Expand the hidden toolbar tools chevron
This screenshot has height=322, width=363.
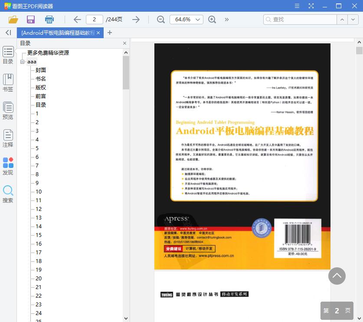(x=226, y=19)
